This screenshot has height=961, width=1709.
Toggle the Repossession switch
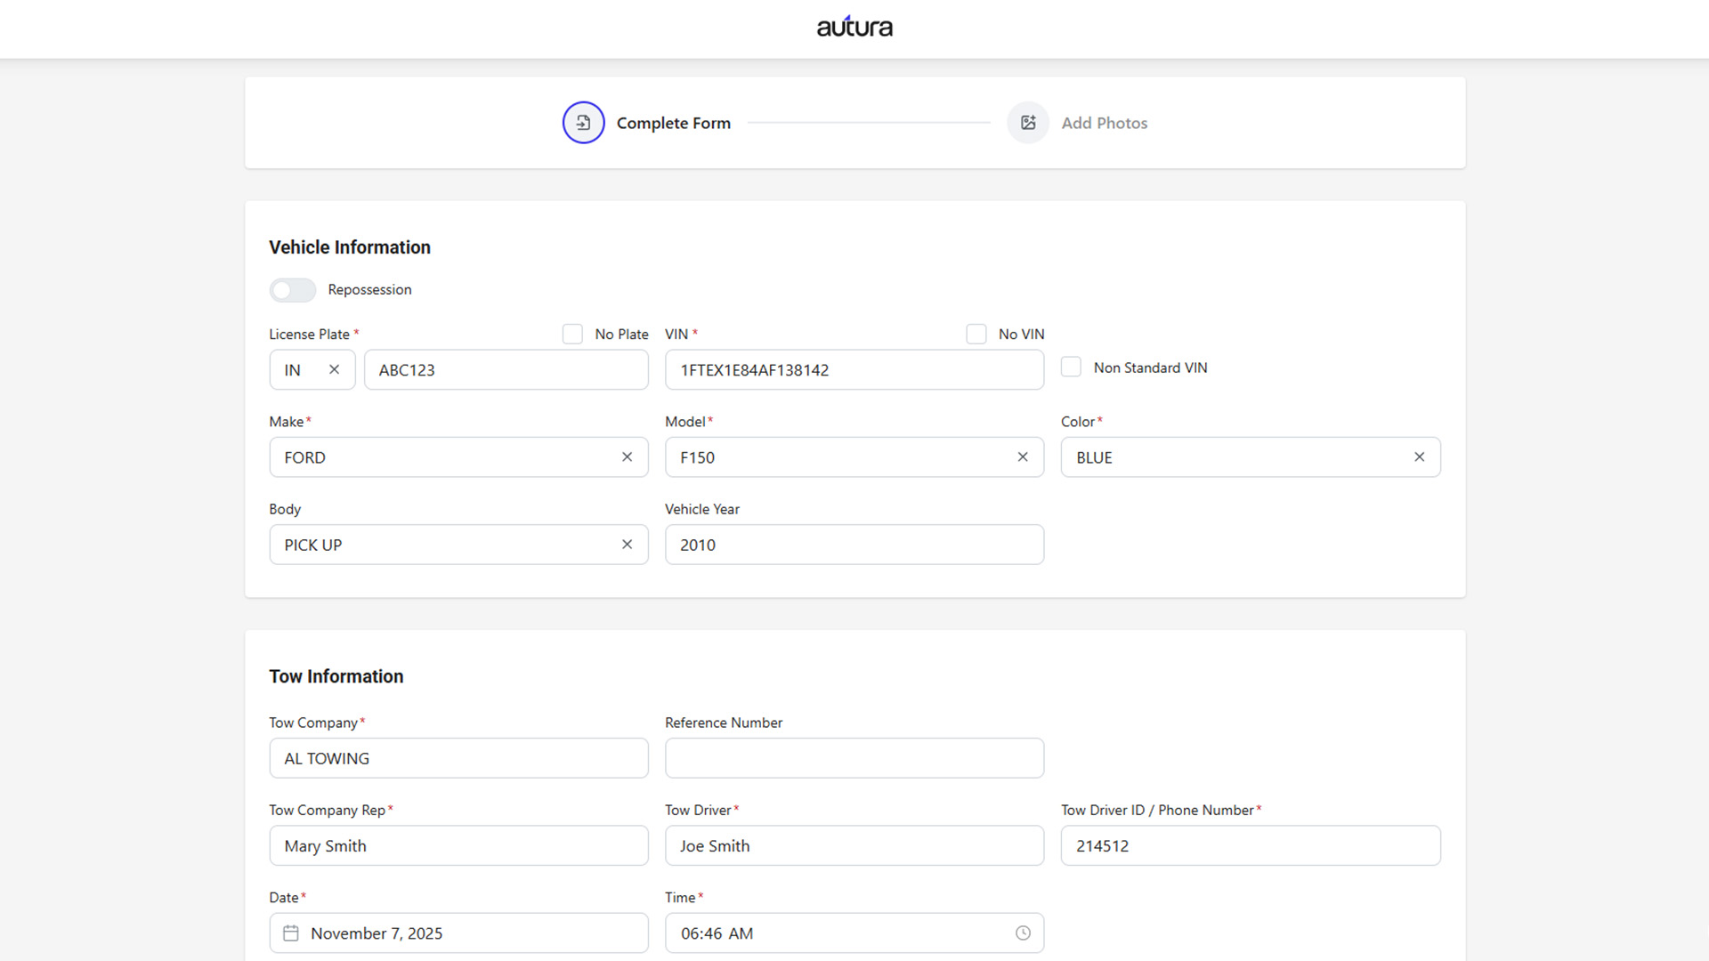(x=293, y=290)
